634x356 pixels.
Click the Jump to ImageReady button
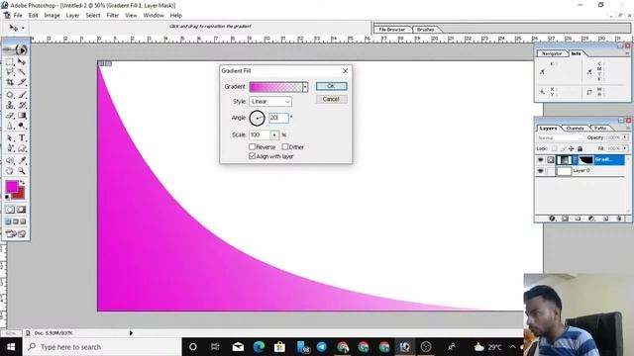pos(16,233)
